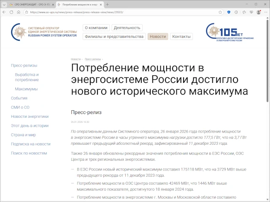Reload the page with the refresh icon
Viewport: 270px width, 202px height.
(x=11, y=12)
